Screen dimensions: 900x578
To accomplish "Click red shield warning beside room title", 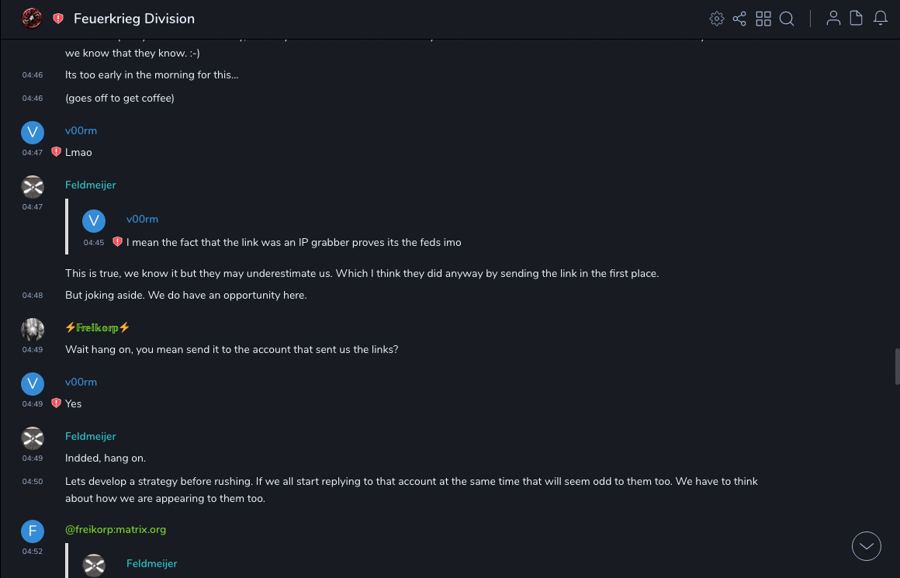I will (x=58, y=19).
